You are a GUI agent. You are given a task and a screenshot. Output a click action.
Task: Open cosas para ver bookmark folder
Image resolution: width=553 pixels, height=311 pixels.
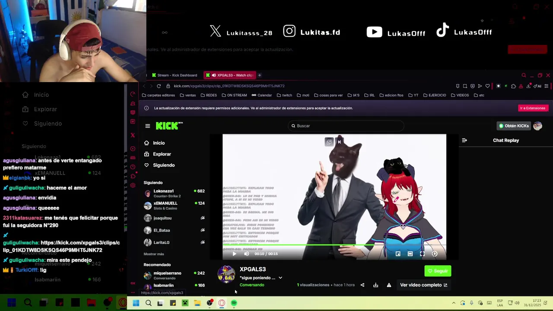coord(328,95)
